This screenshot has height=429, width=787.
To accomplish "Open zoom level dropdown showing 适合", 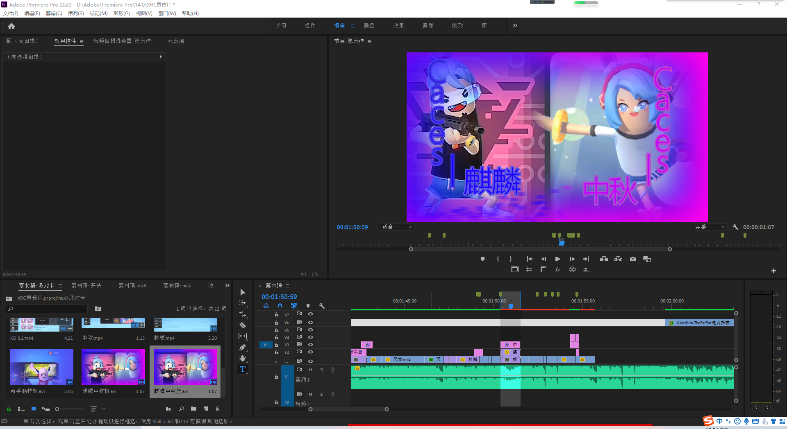I will [x=397, y=227].
